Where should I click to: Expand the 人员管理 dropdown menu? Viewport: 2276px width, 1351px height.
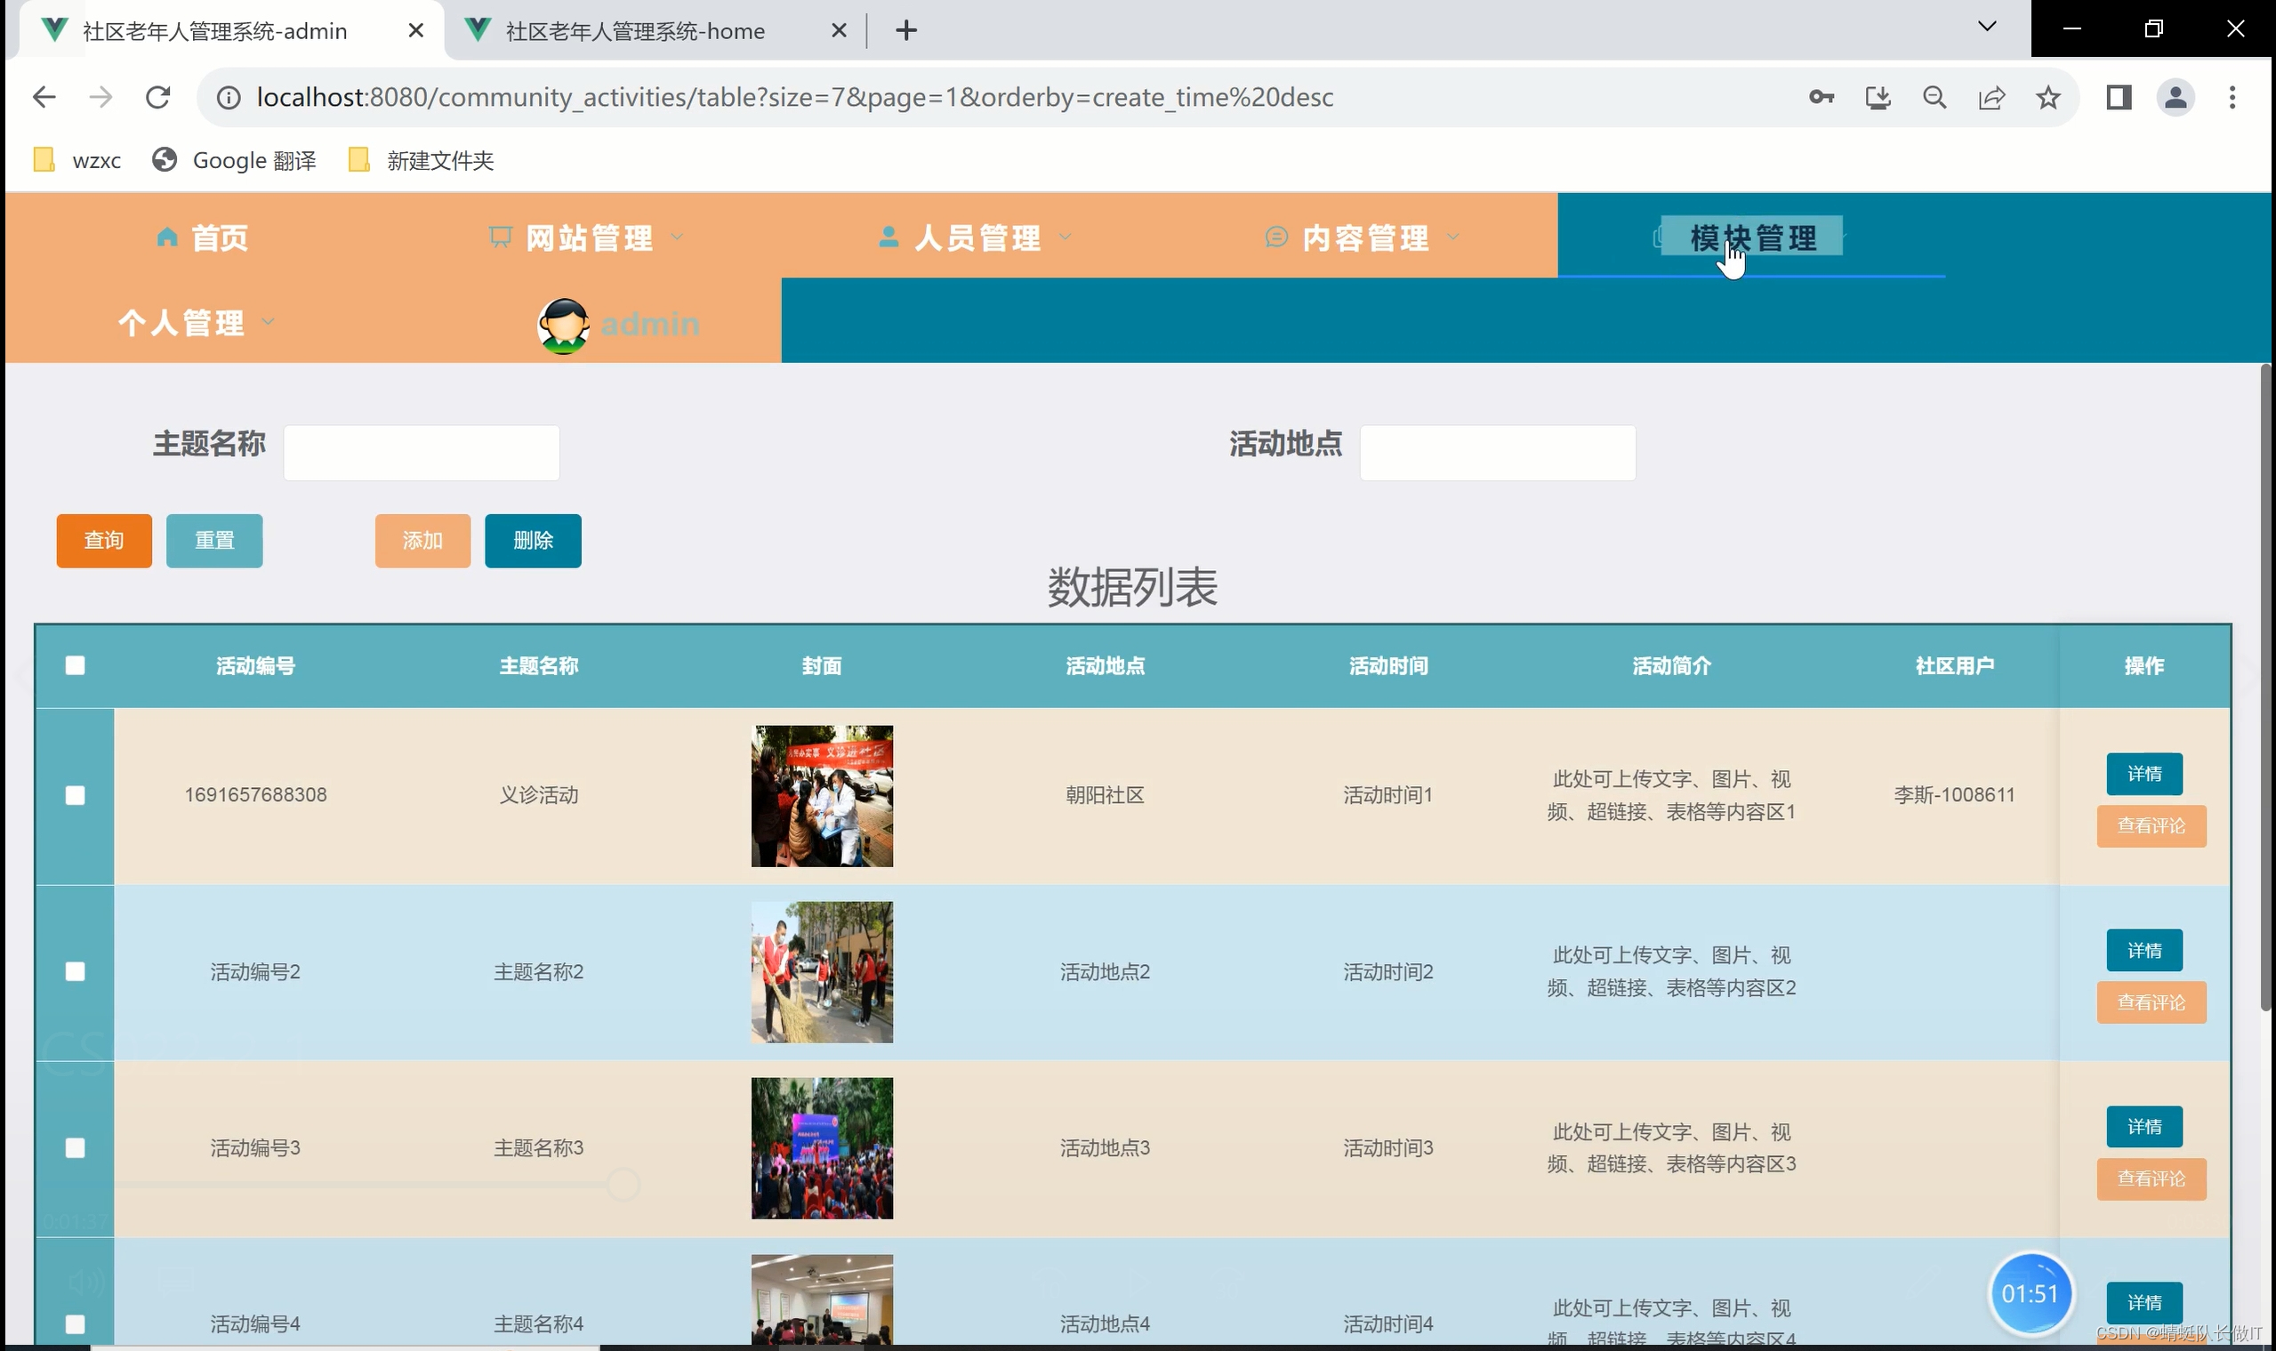click(976, 237)
